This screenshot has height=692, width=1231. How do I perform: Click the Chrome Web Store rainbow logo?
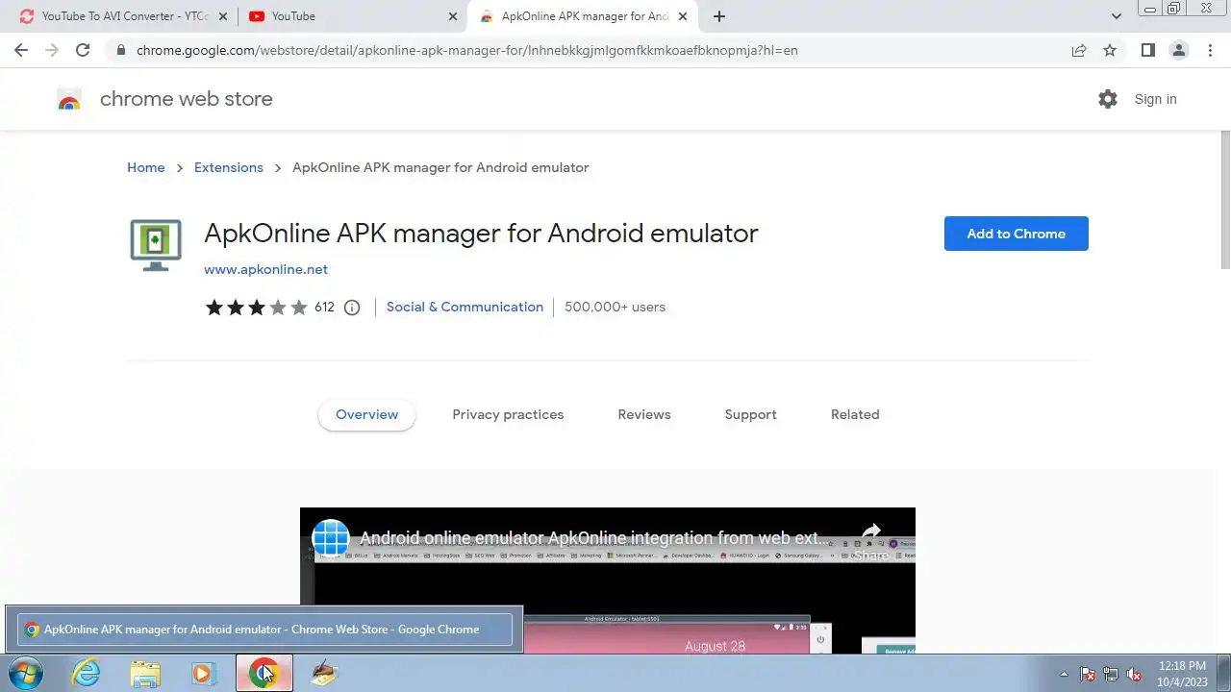(69, 99)
